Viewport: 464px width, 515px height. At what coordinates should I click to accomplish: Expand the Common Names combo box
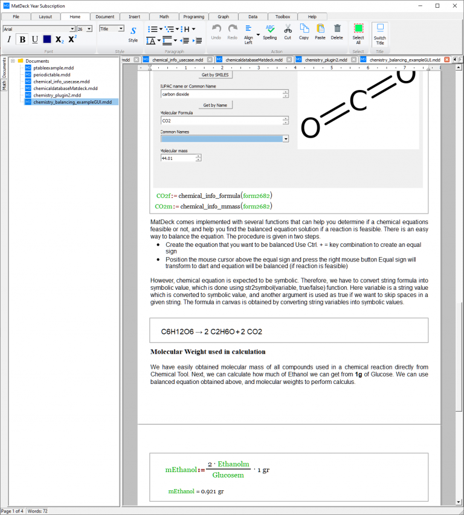285,138
